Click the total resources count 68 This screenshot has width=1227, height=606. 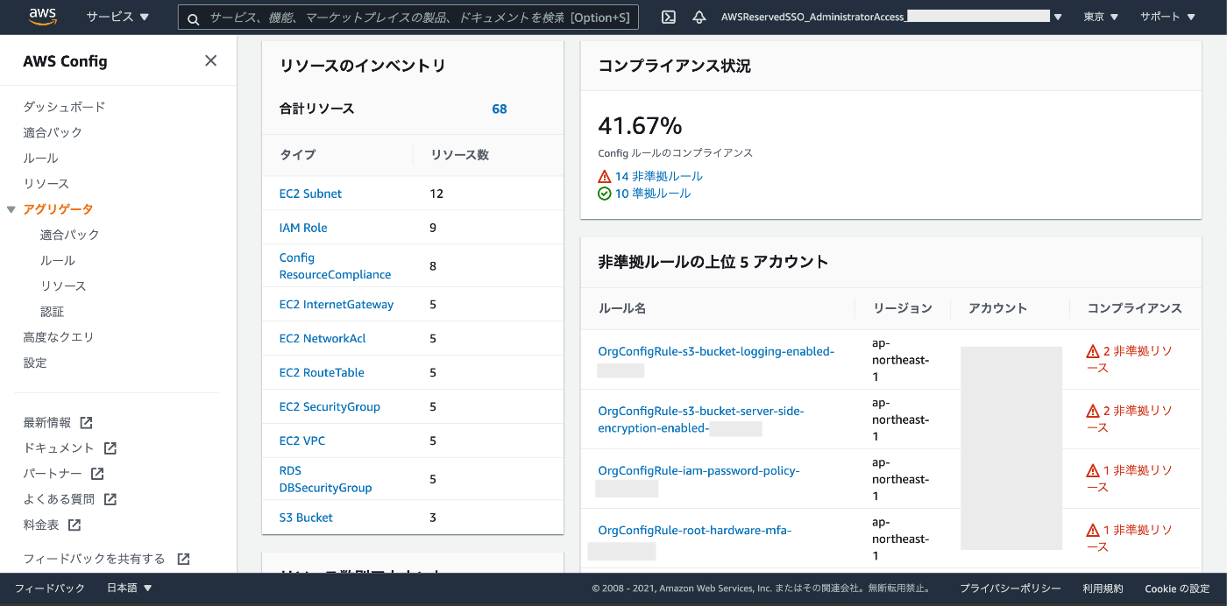coord(500,109)
